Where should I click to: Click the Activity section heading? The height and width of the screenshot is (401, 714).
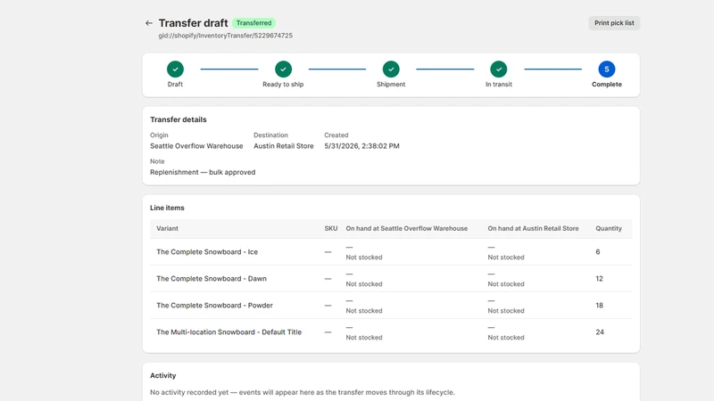coord(162,375)
